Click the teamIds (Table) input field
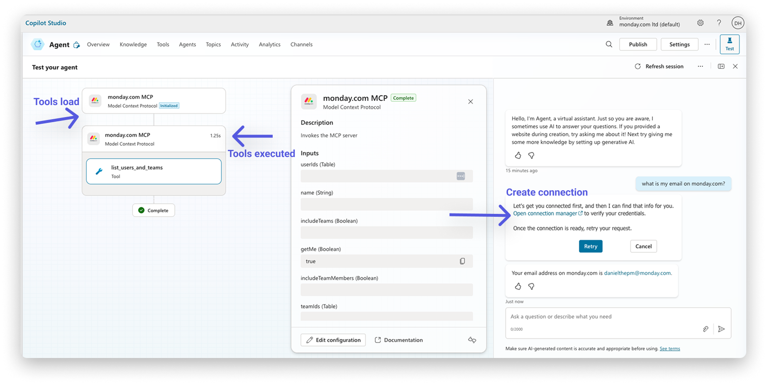Viewport: 767px width, 385px height. pos(387,316)
